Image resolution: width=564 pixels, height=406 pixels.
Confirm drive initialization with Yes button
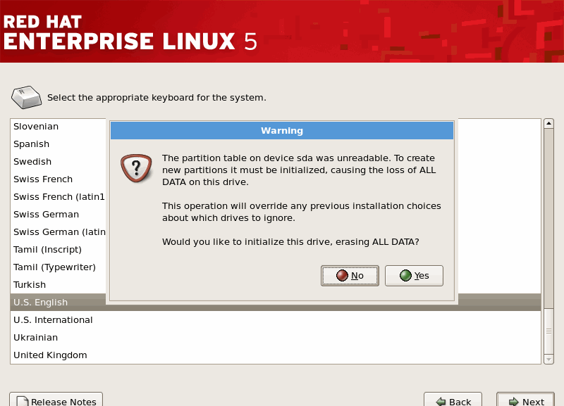coord(414,276)
